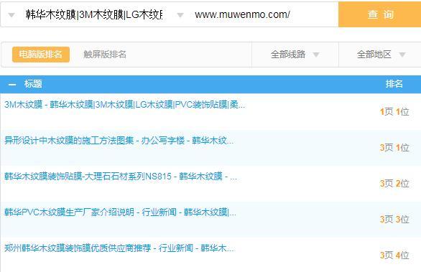Select the 电脑版排名 tab
Image resolution: width=421 pixels, height=272 pixels.
coord(41,55)
